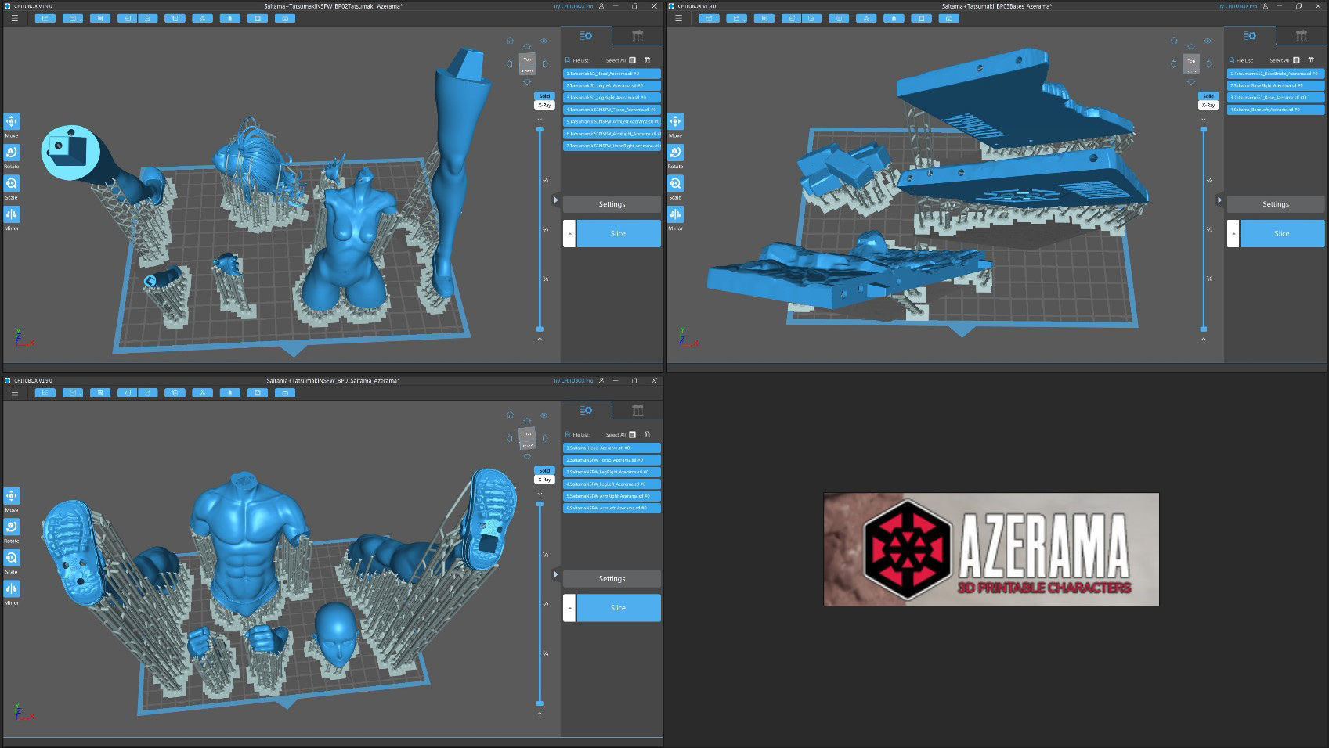This screenshot has height=748, width=1329.
Task: Open the dropdown beside Slice in the Bases window
Action: coord(1233,233)
